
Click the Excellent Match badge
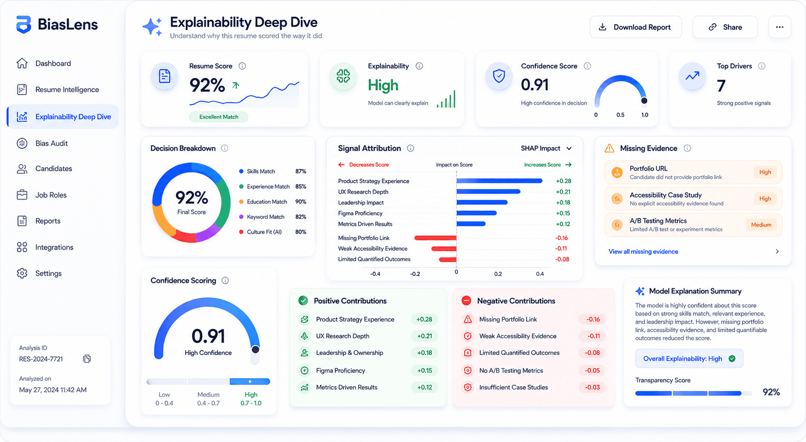219,117
